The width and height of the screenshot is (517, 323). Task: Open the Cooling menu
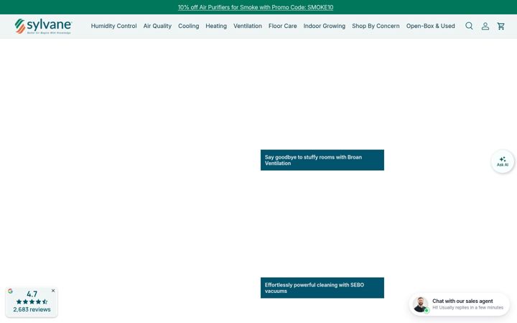189,26
